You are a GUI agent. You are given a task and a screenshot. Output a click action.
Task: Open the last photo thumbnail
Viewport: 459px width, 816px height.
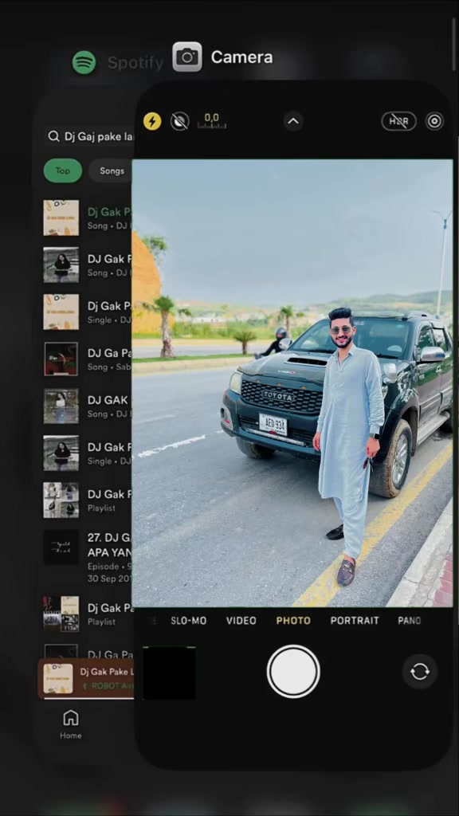point(169,673)
